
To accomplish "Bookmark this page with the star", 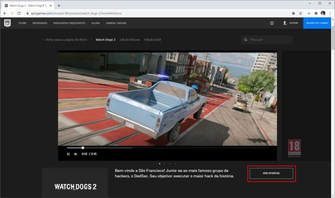I will 301,13.
